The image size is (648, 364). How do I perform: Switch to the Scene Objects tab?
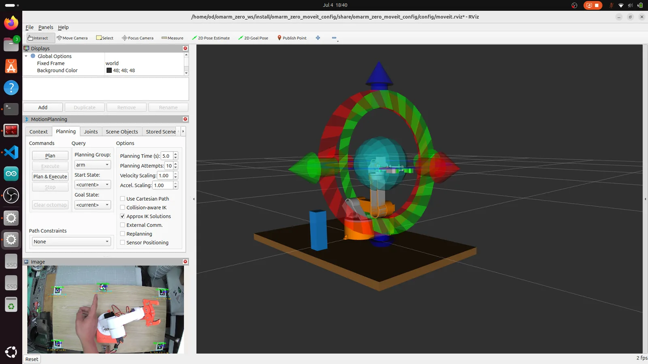[122, 131]
